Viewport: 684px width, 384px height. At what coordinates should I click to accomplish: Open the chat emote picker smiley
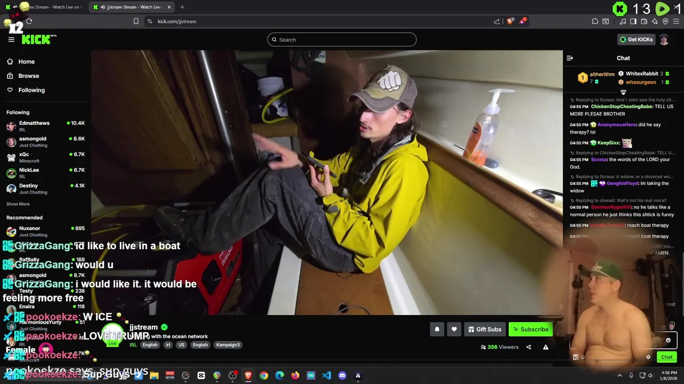coord(668,340)
